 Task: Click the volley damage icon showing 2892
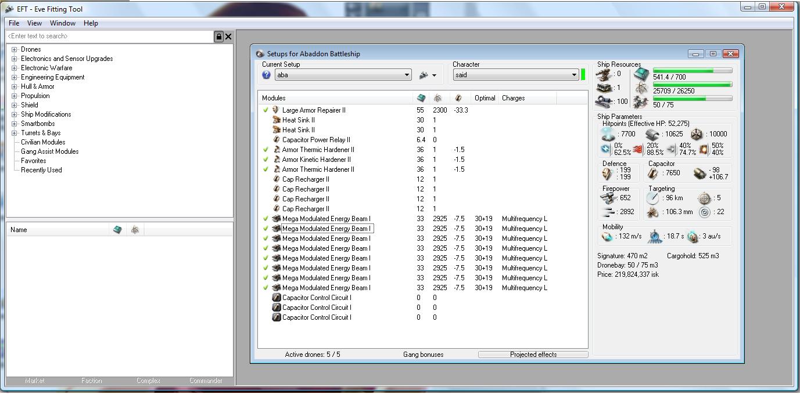609,212
